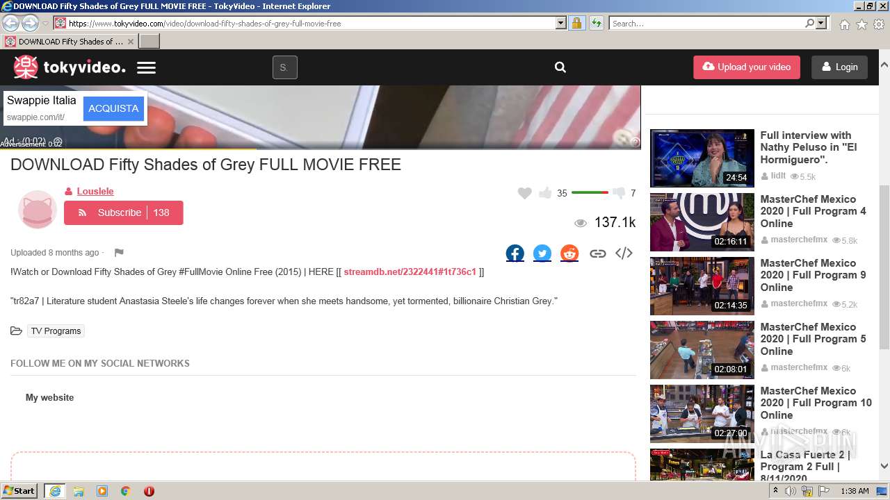Image resolution: width=890 pixels, height=500 pixels.
Task: Open the embed code icon
Action: tap(624, 253)
